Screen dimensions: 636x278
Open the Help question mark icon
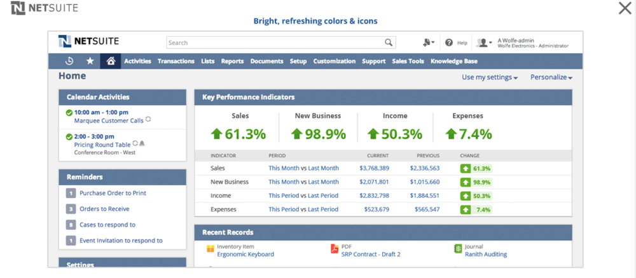(449, 43)
